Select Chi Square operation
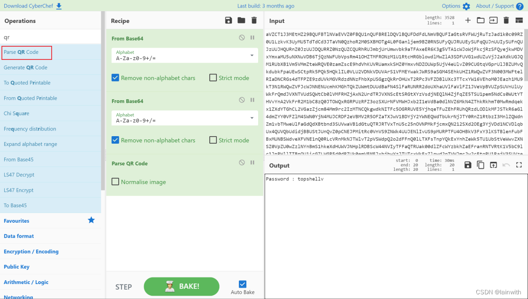The height and width of the screenshot is (299, 528). tap(51, 113)
